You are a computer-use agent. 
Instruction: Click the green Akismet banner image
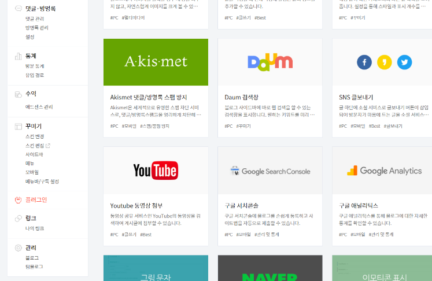[x=156, y=62]
